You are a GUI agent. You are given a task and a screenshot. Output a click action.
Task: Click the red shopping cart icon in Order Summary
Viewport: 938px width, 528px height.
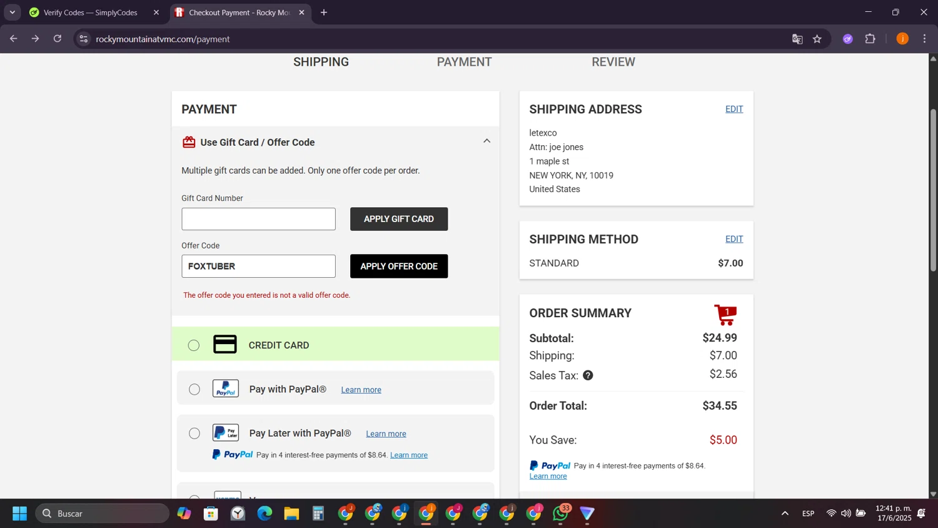[x=725, y=315]
